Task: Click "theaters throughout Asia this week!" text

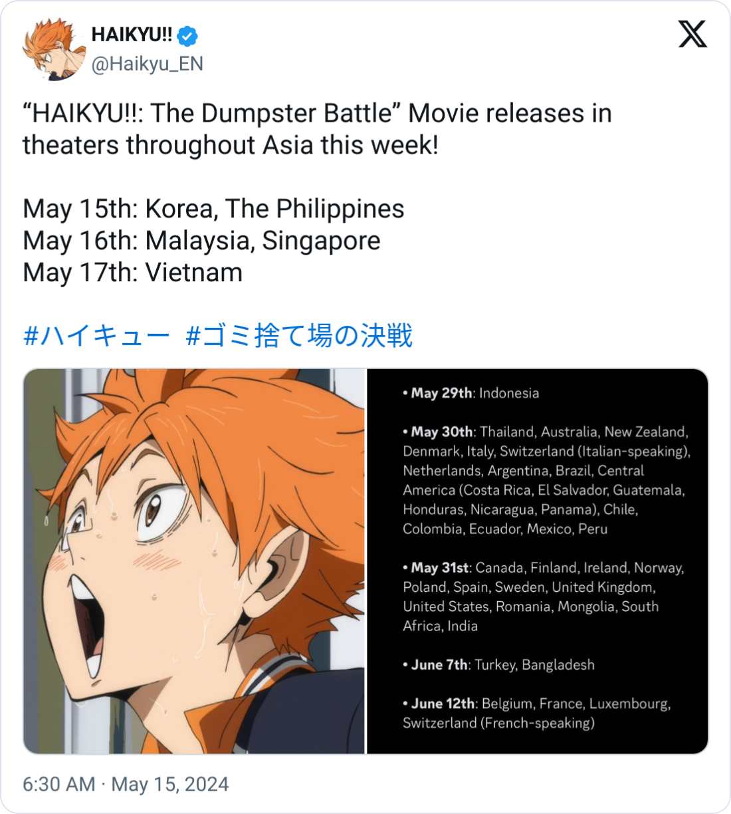Action: pos(231,145)
